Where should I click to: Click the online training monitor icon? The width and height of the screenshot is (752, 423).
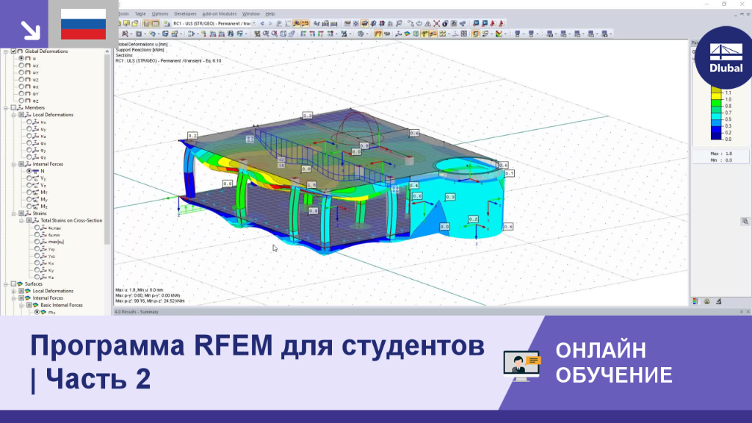[x=521, y=366]
